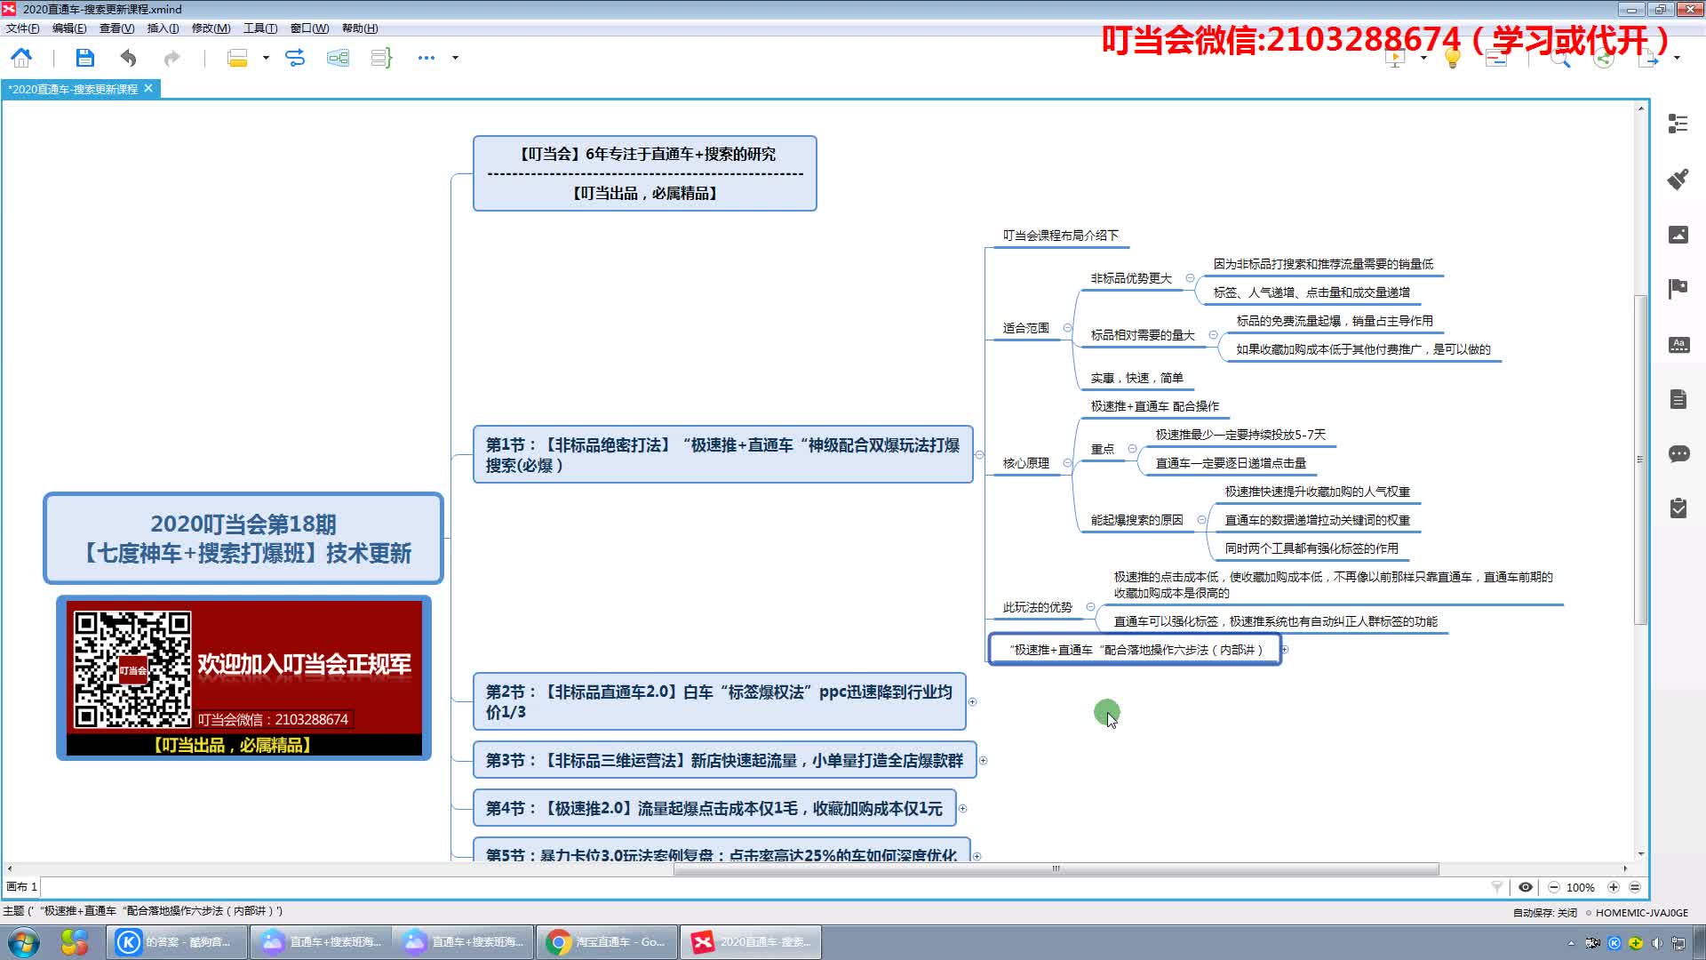Open the Markers flag panel

(1678, 289)
